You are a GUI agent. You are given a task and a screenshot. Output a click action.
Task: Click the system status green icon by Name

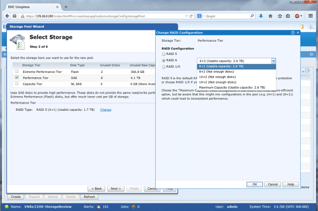point(7,207)
